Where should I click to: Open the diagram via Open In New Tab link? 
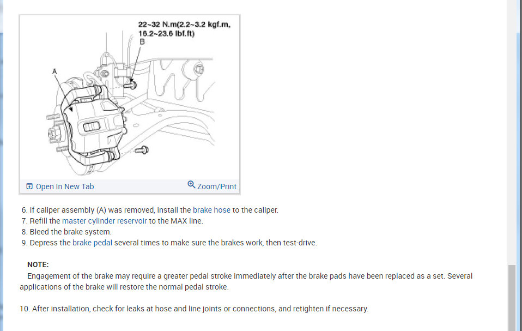65,186
